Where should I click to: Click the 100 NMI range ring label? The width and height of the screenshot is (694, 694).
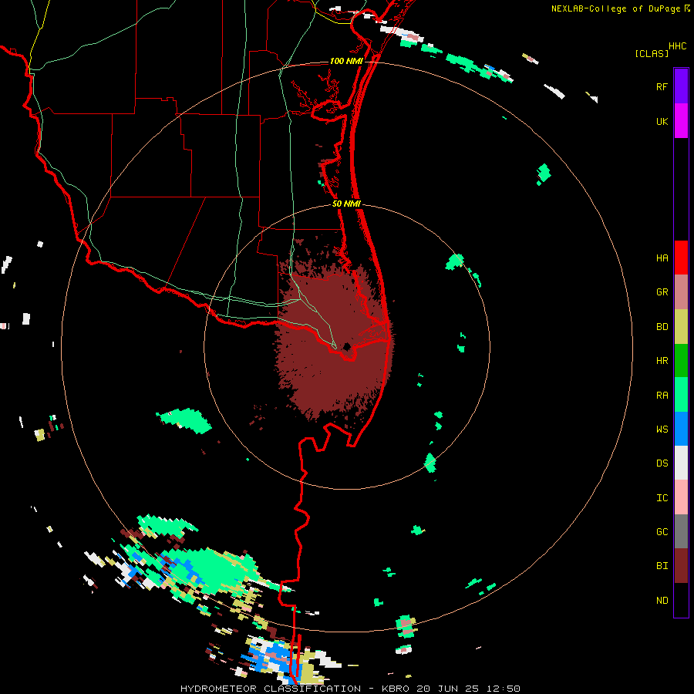(x=346, y=61)
